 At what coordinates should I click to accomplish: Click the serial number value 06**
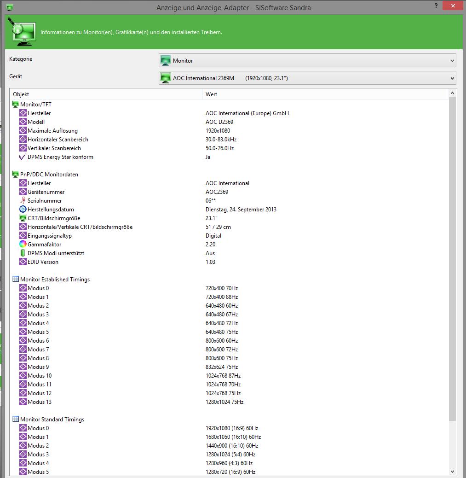click(211, 201)
